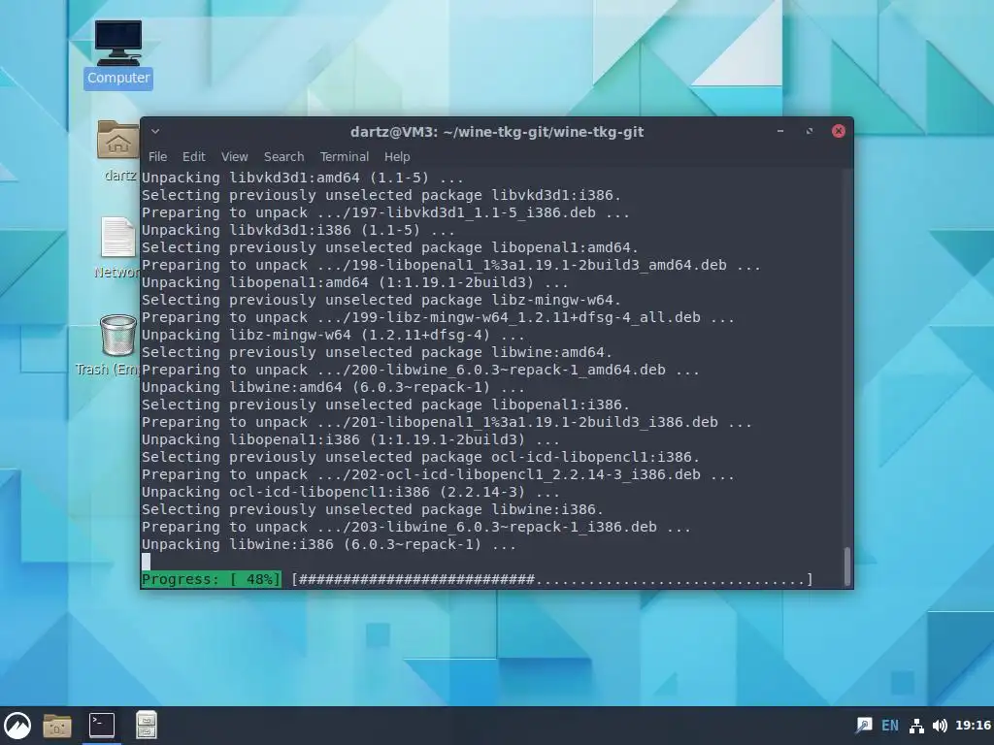Click line mentioning 200-libwine_6.0.3~repack-1_amd64.deb
Viewport: 994px width, 745px height.
click(420, 370)
